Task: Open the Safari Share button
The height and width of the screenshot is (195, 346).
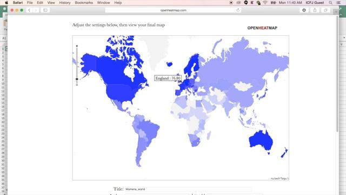Action: pyautogui.click(x=315, y=10)
